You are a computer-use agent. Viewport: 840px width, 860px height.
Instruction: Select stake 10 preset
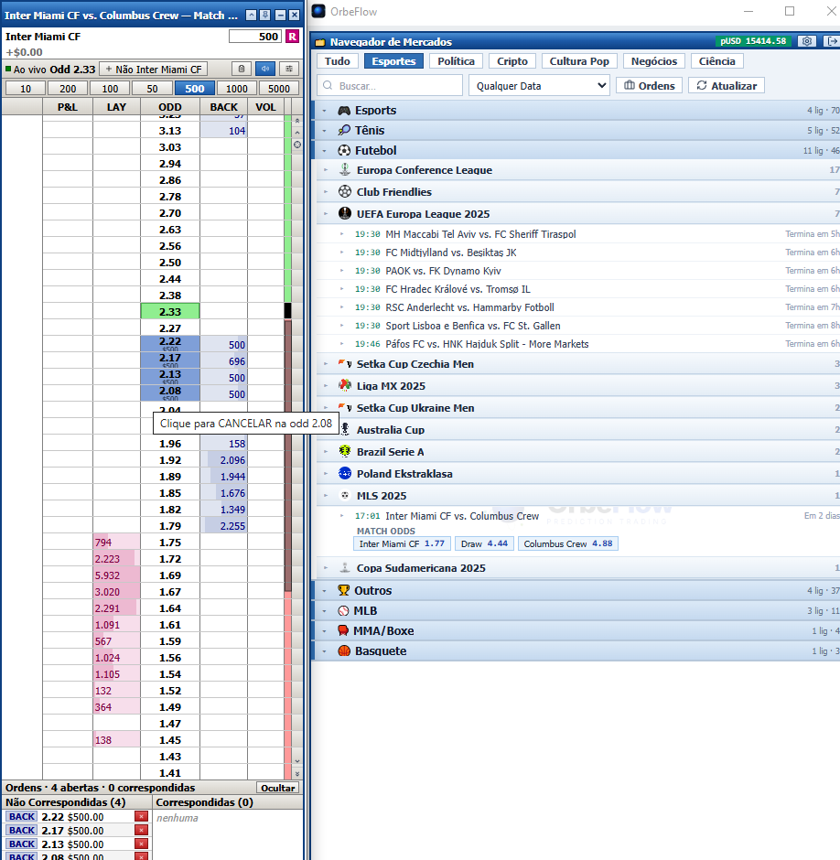tap(26, 89)
